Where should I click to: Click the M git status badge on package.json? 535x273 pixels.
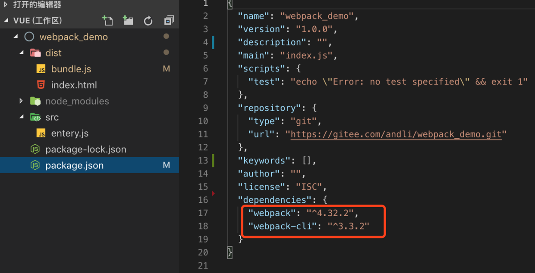pos(167,165)
